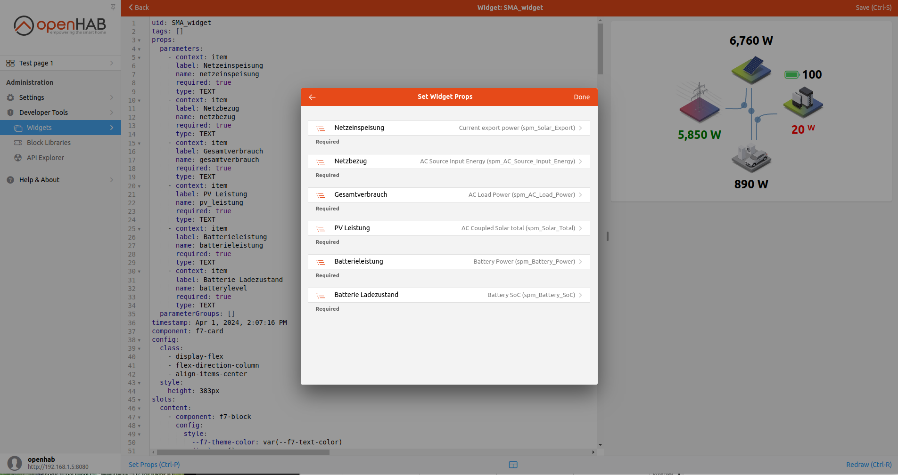
Task: Click the openhab server URL
Action: [x=58, y=467]
